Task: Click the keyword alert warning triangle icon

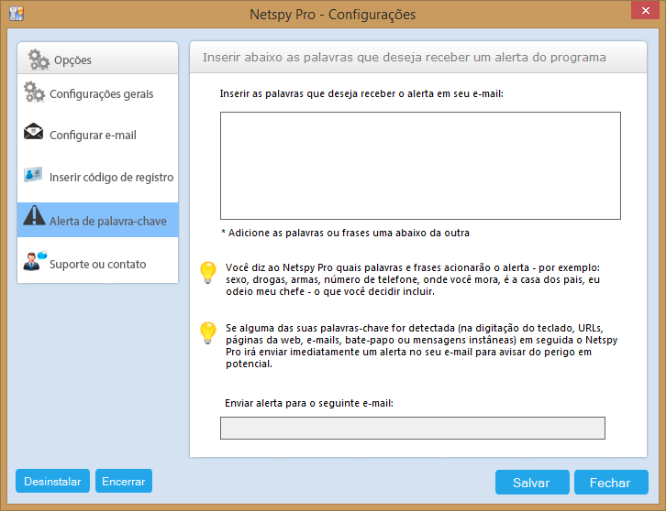Action: click(34, 215)
